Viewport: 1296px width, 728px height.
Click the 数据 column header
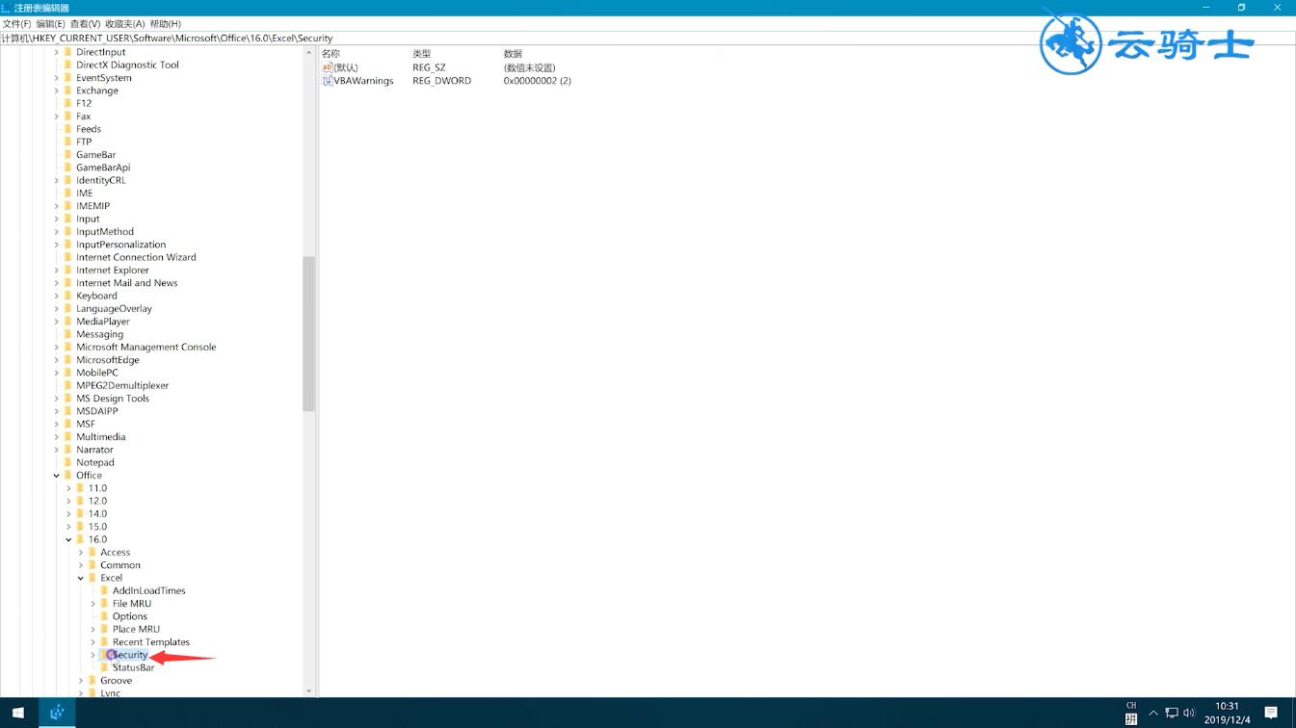pos(513,54)
